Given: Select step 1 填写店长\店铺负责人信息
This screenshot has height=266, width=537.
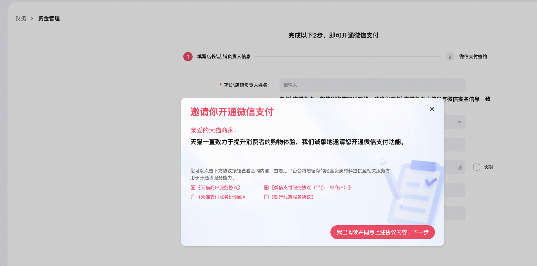Looking at the screenshot, I should pyautogui.click(x=224, y=57).
